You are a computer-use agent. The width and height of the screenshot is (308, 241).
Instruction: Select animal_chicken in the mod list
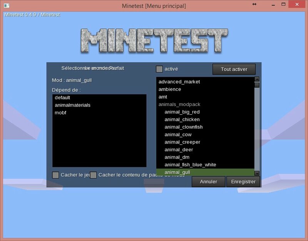coord(182,119)
